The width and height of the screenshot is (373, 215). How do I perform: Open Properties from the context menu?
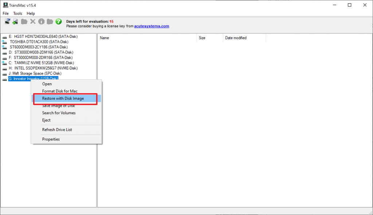pos(66,139)
